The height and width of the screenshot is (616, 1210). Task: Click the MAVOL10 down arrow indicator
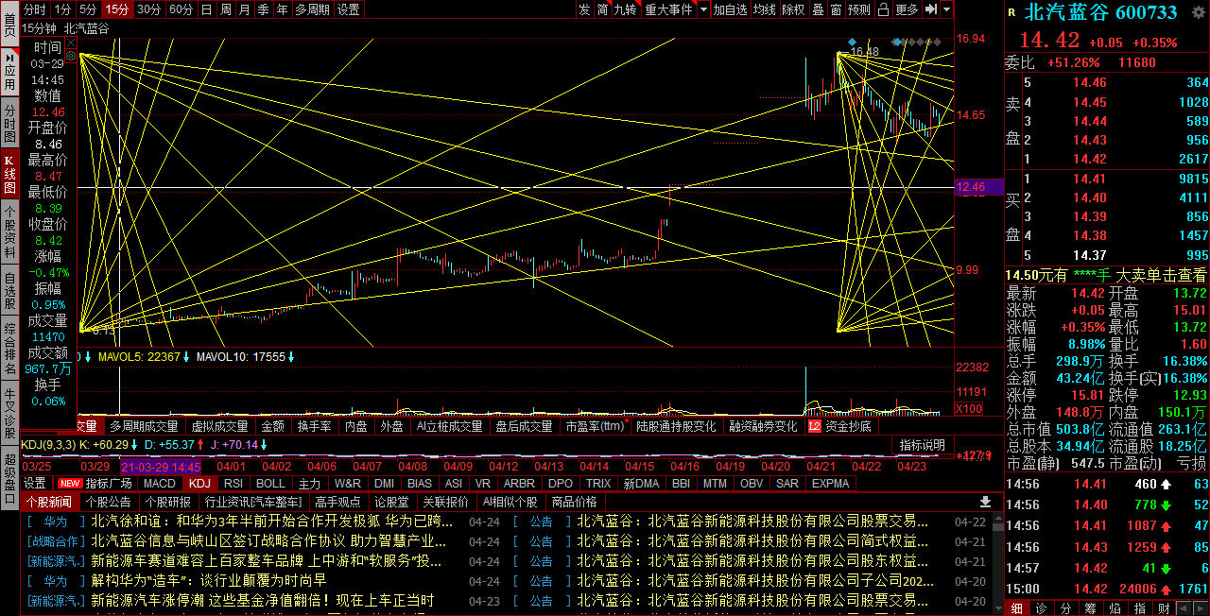click(x=291, y=357)
